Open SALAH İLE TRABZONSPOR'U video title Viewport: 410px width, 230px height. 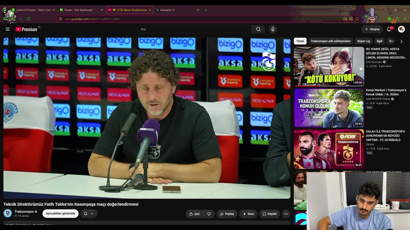click(x=385, y=136)
